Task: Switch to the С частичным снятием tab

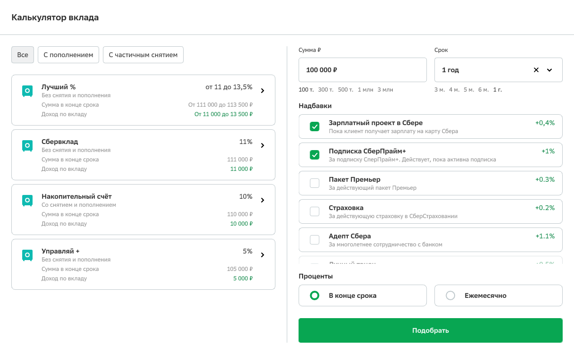Action: [143, 55]
